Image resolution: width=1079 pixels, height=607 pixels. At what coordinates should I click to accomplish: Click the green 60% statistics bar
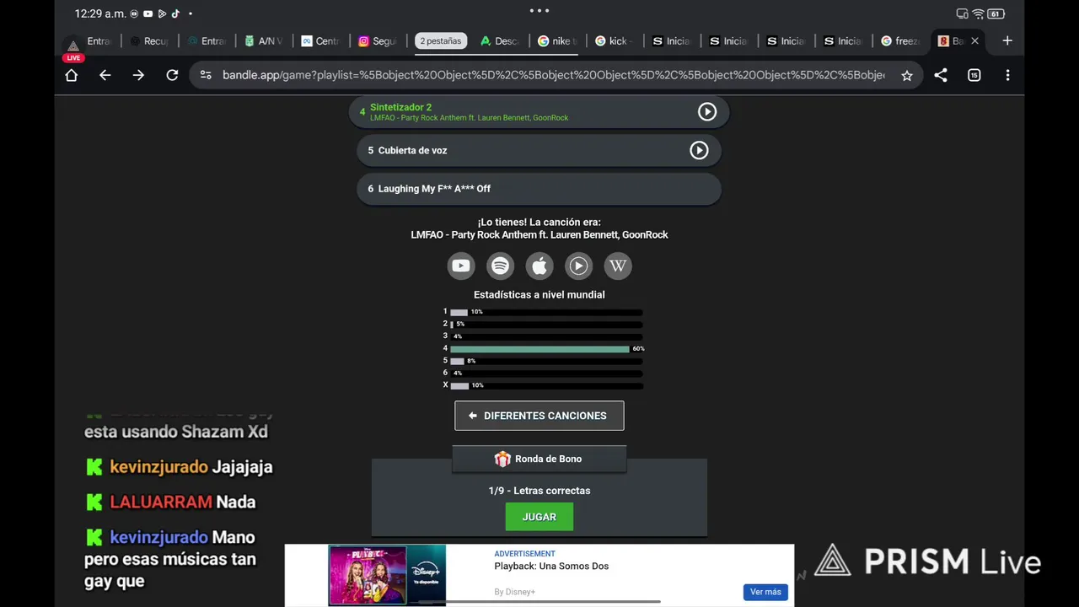(x=539, y=348)
